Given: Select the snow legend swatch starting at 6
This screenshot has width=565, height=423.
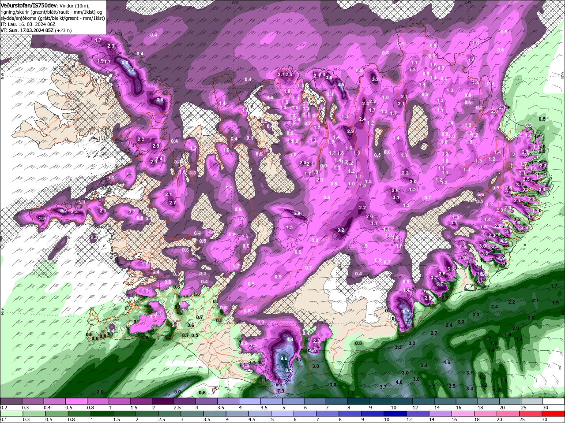Looking at the screenshot, I should 314,401.
